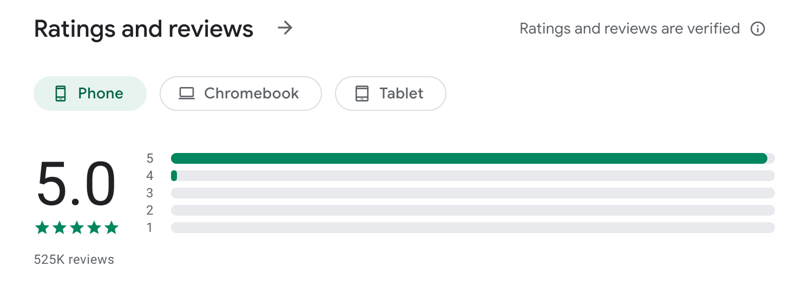This screenshot has width=802, height=293.
Task: Click the number 5 rating label
Action: [150, 158]
